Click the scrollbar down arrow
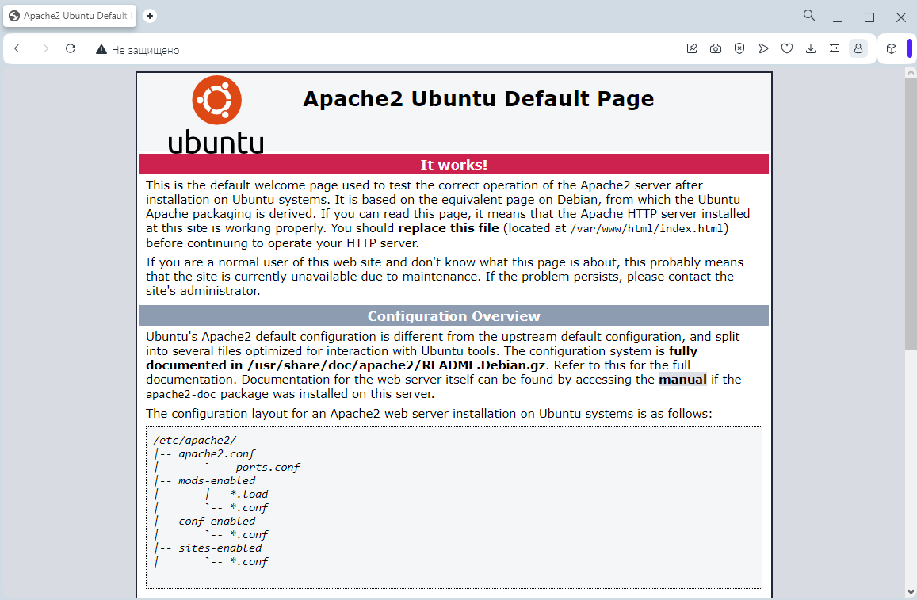Screen dimensions: 917x600 909,592
